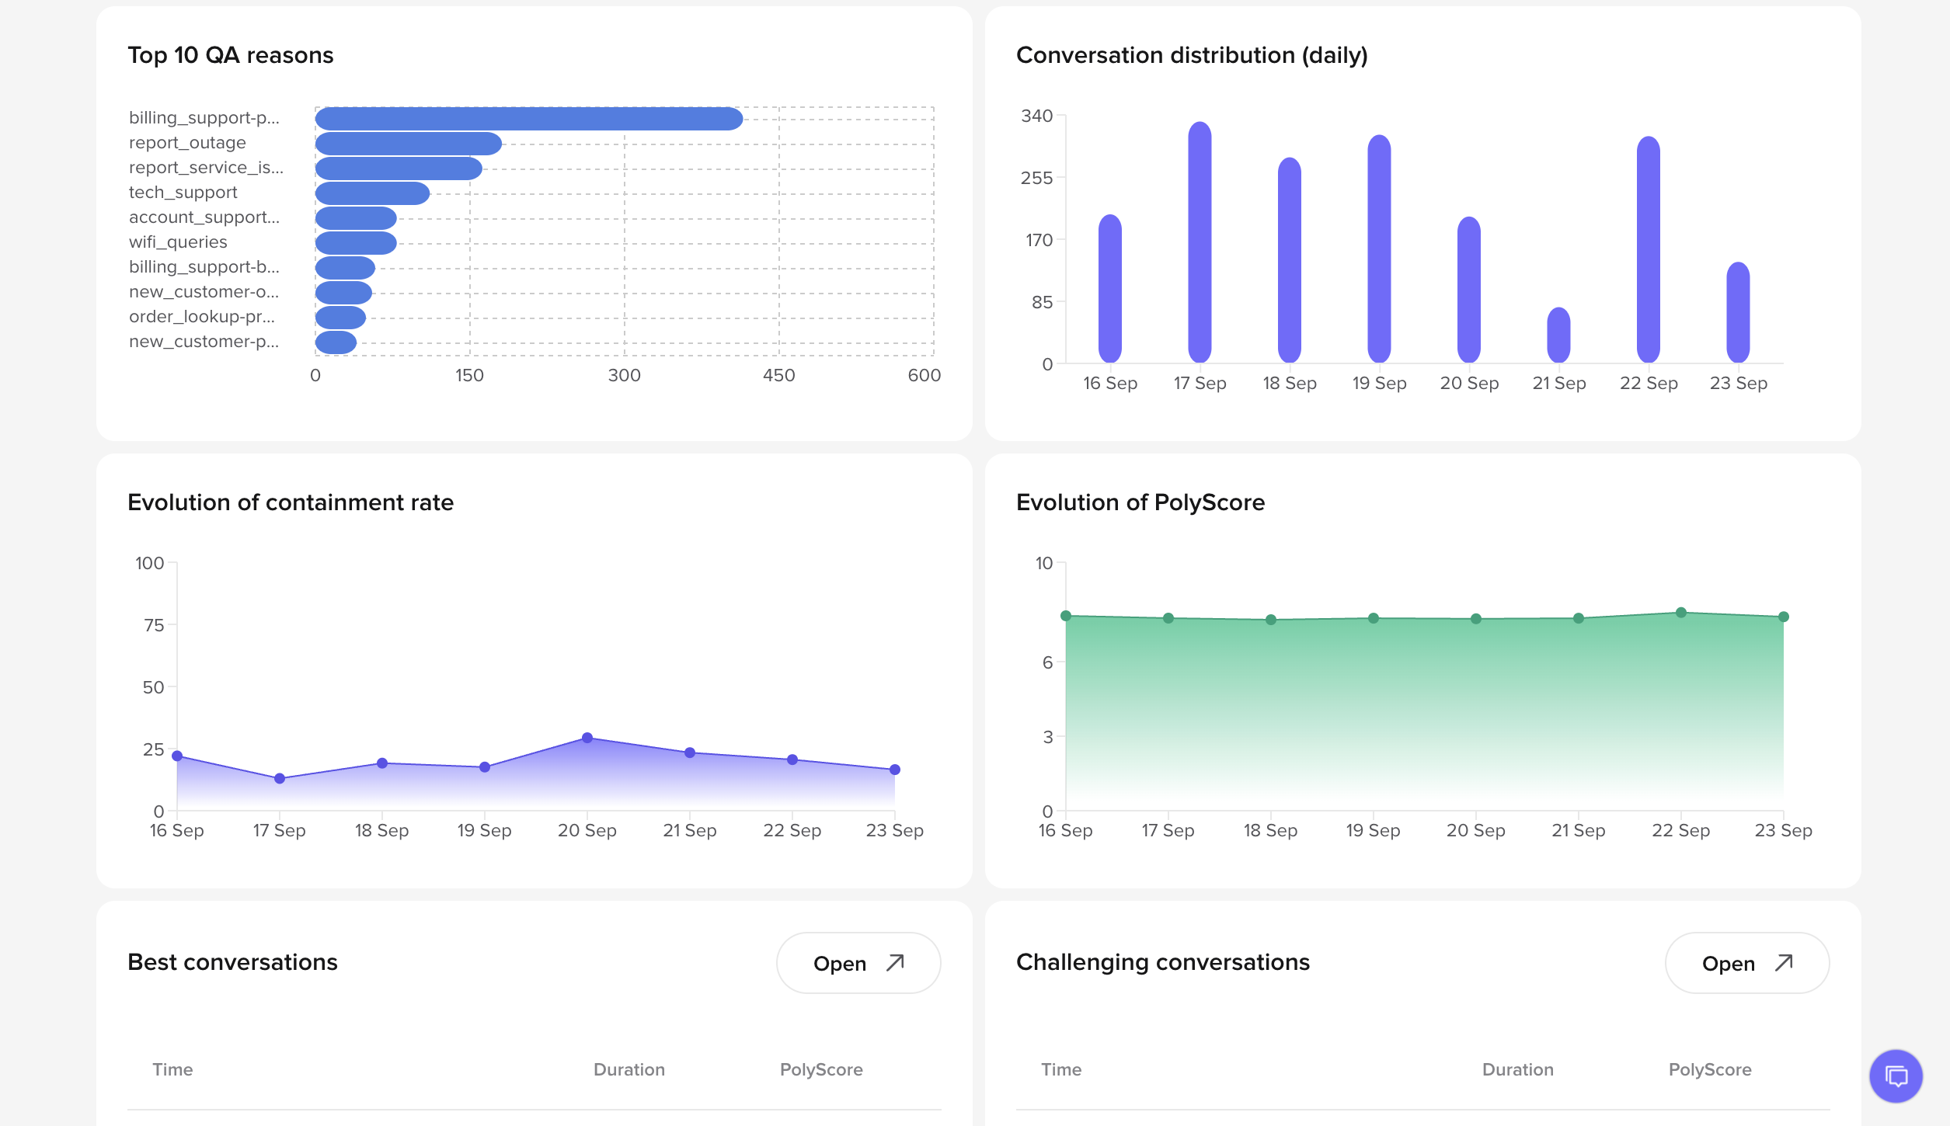
Task: Click arrow icon in Best conversations Open button
Action: [895, 963]
